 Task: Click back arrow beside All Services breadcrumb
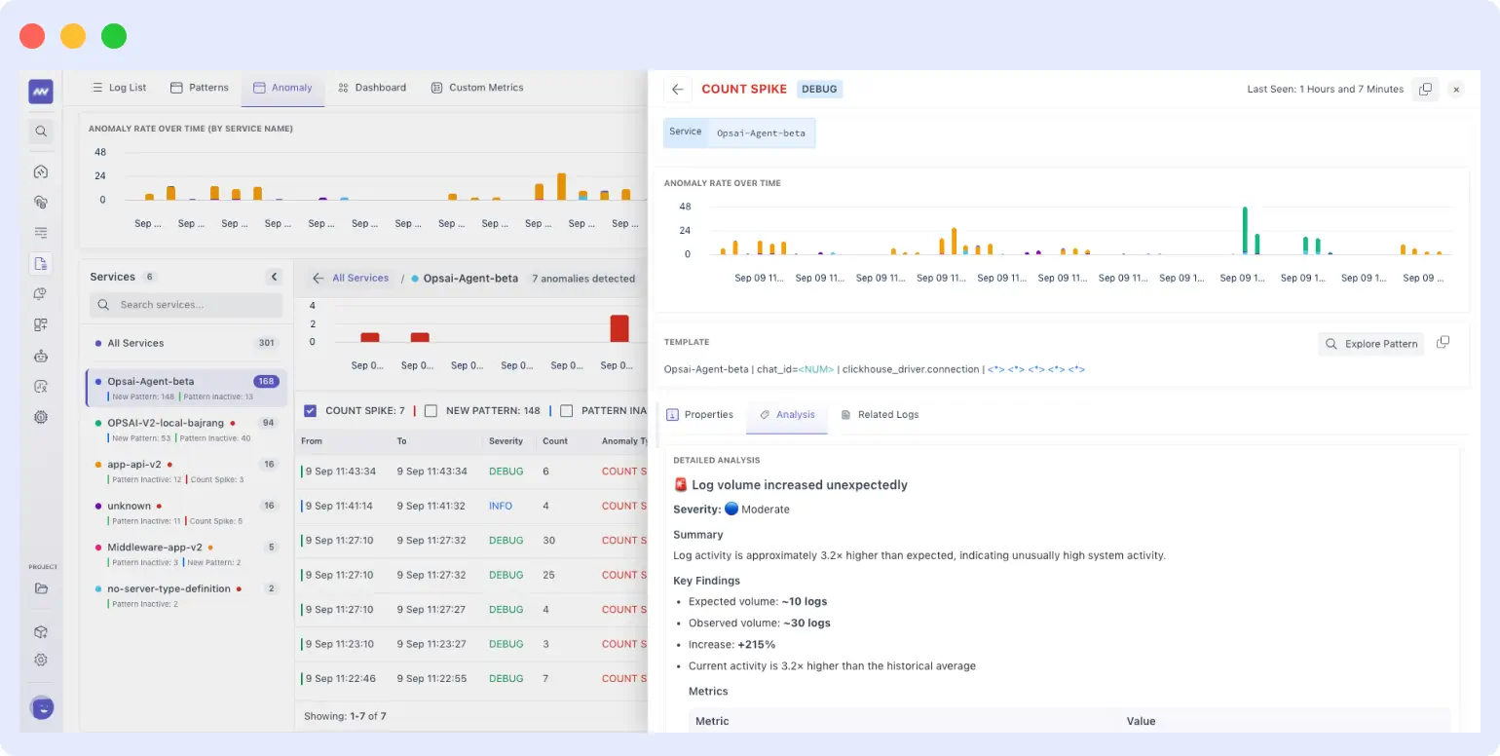click(x=318, y=279)
